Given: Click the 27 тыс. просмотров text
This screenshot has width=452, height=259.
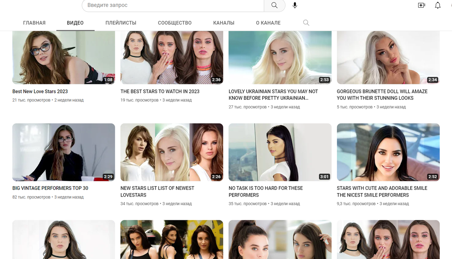Looking at the screenshot, I should coord(247,107).
